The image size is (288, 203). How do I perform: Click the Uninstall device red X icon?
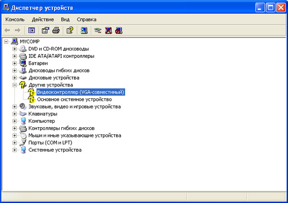coord(108,30)
